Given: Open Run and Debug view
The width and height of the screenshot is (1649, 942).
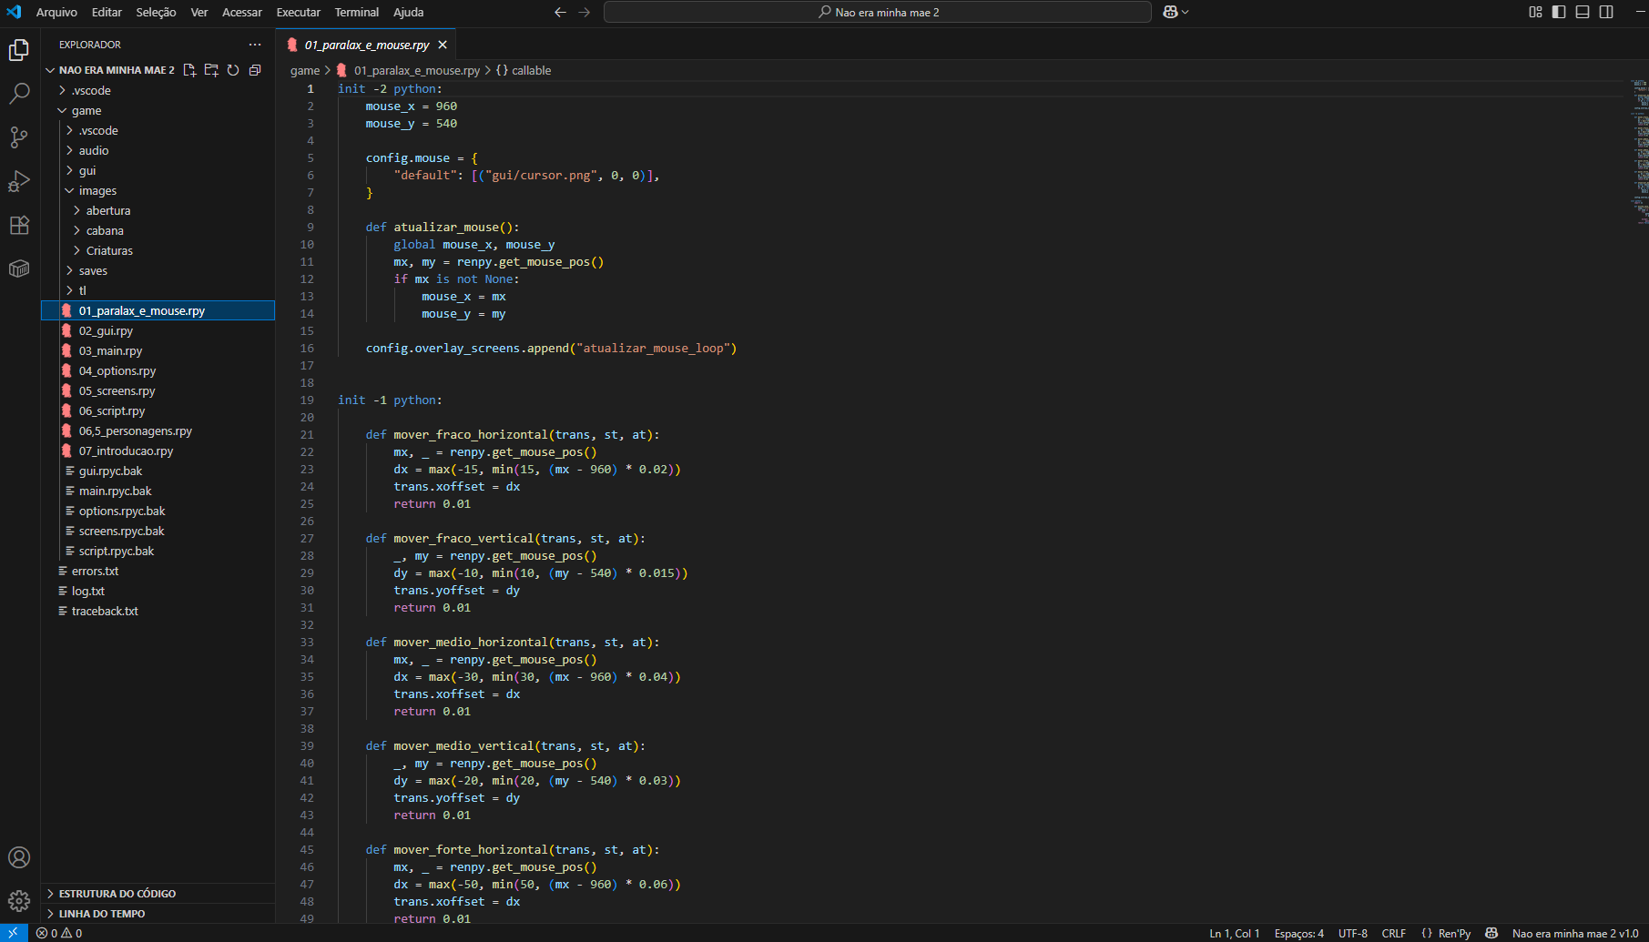Looking at the screenshot, I should click(x=19, y=181).
